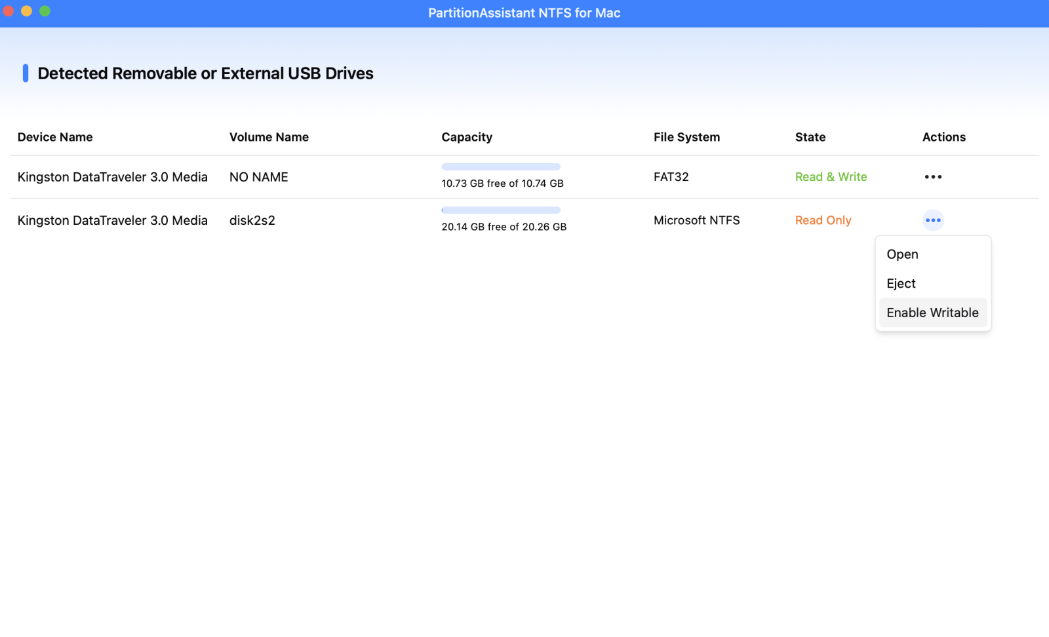Open actions menu for NO NAME volume
1049x637 pixels.
[933, 177]
